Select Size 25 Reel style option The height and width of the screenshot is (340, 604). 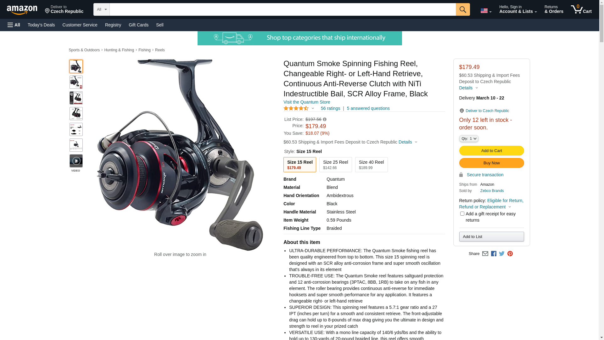[336, 165]
